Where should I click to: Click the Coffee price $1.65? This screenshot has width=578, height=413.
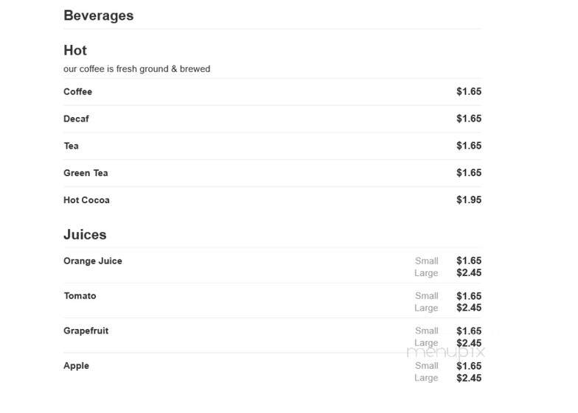point(469,91)
